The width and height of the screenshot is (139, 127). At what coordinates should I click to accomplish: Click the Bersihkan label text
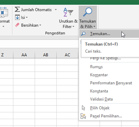pyautogui.click(x=30, y=25)
